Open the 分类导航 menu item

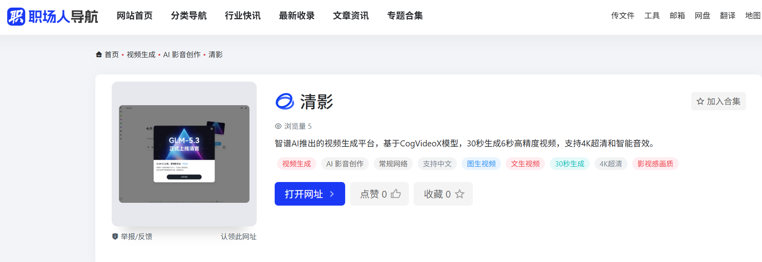point(189,16)
